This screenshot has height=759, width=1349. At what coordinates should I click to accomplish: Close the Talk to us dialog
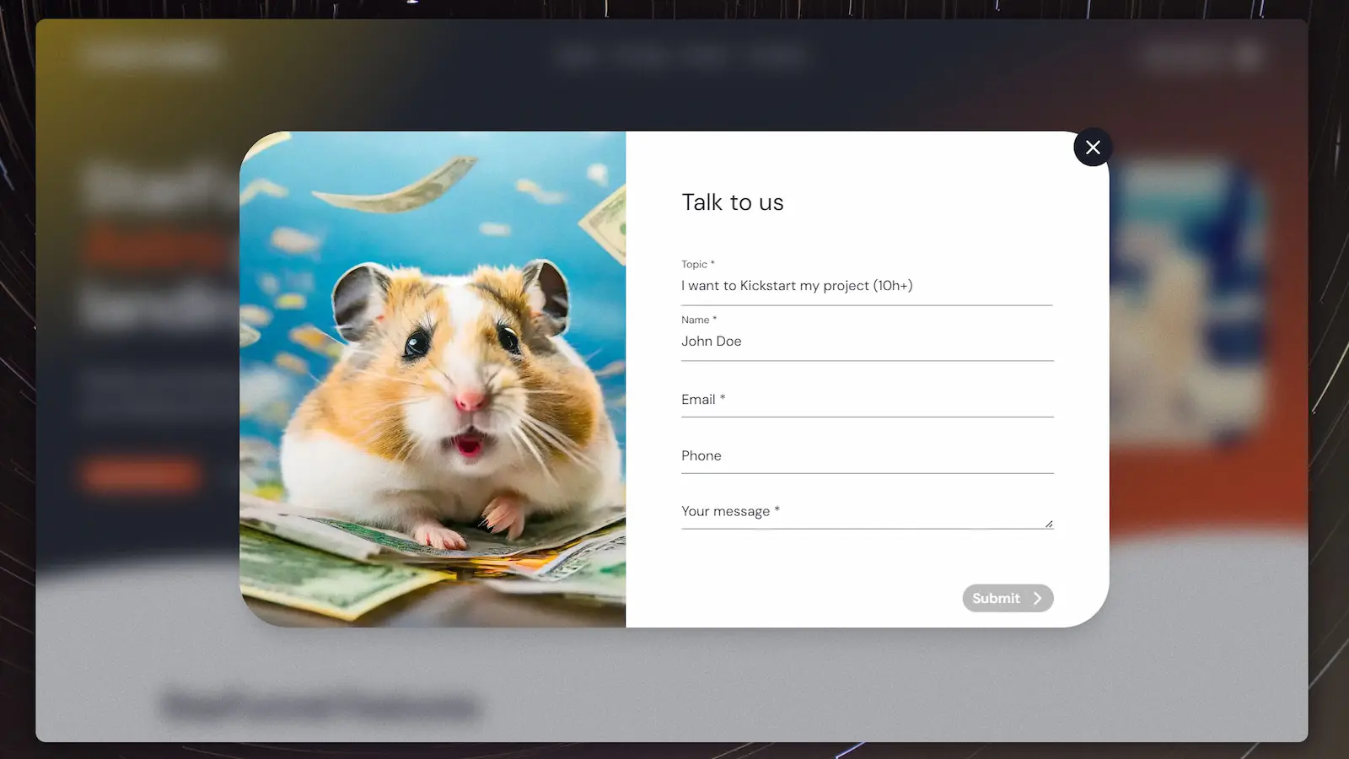click(x=1093, y=148)
